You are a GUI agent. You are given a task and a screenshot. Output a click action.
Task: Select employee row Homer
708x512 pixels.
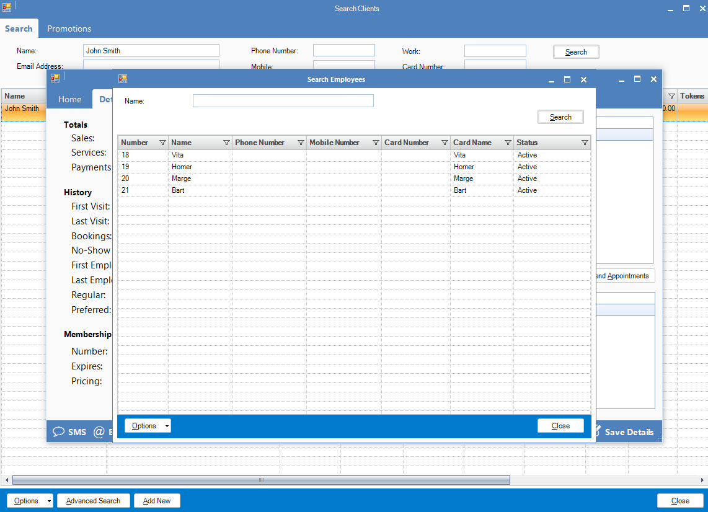coord(182,167)
